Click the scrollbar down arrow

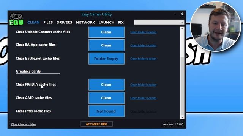pos(182,117)
